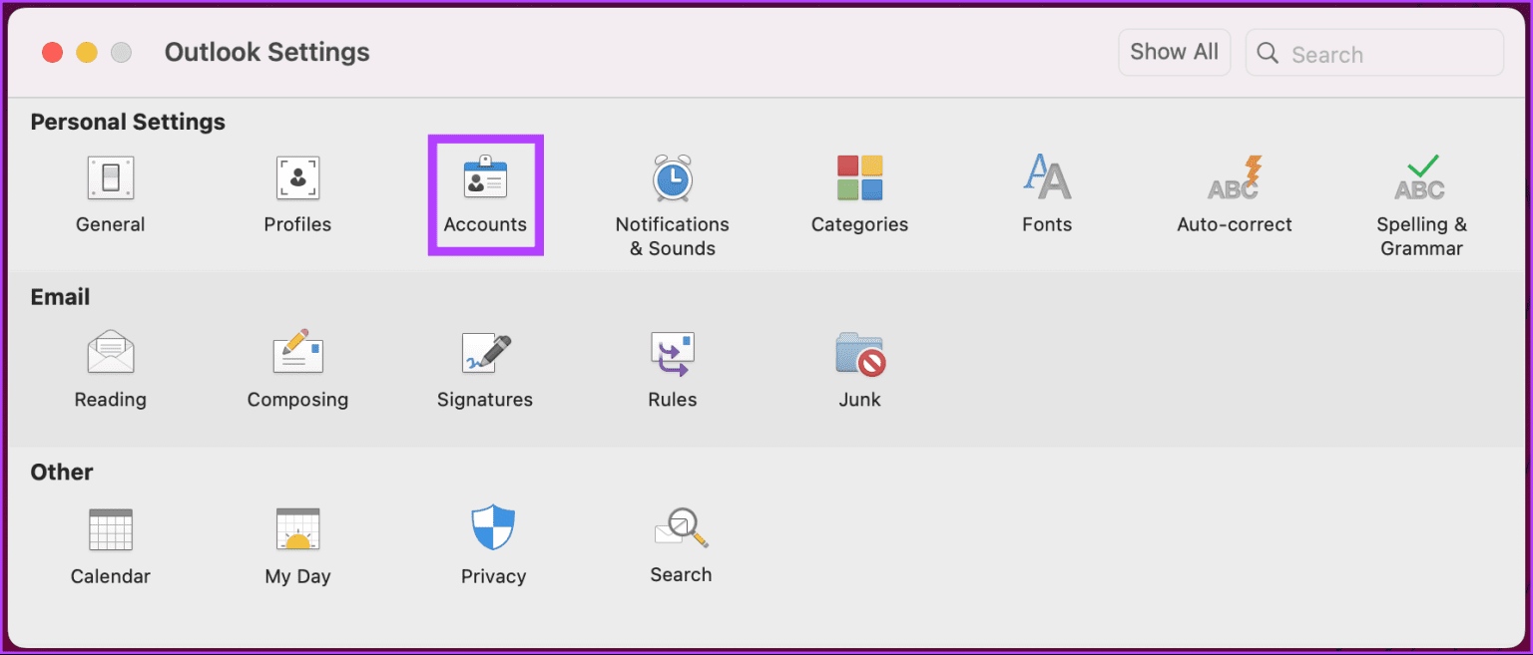Minimize the Outlook Settings window
The height and width of the screenshot is (655, 1533).
[x=87, y=53]
